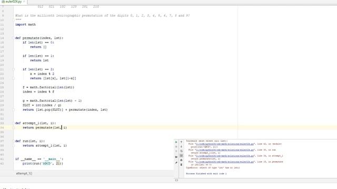Click on 'x = index % 2' line
The height and width of the screenshot is (189, 337).
click(x=42, y=73)
